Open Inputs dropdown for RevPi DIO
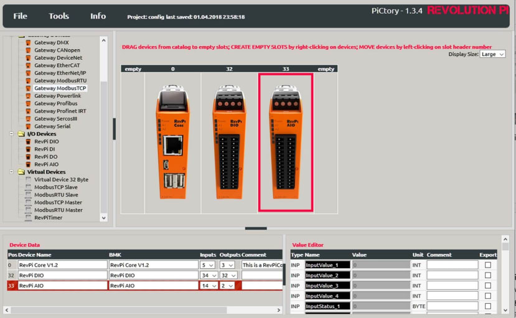Screen dimensions: 516x318 click(209, 275)
